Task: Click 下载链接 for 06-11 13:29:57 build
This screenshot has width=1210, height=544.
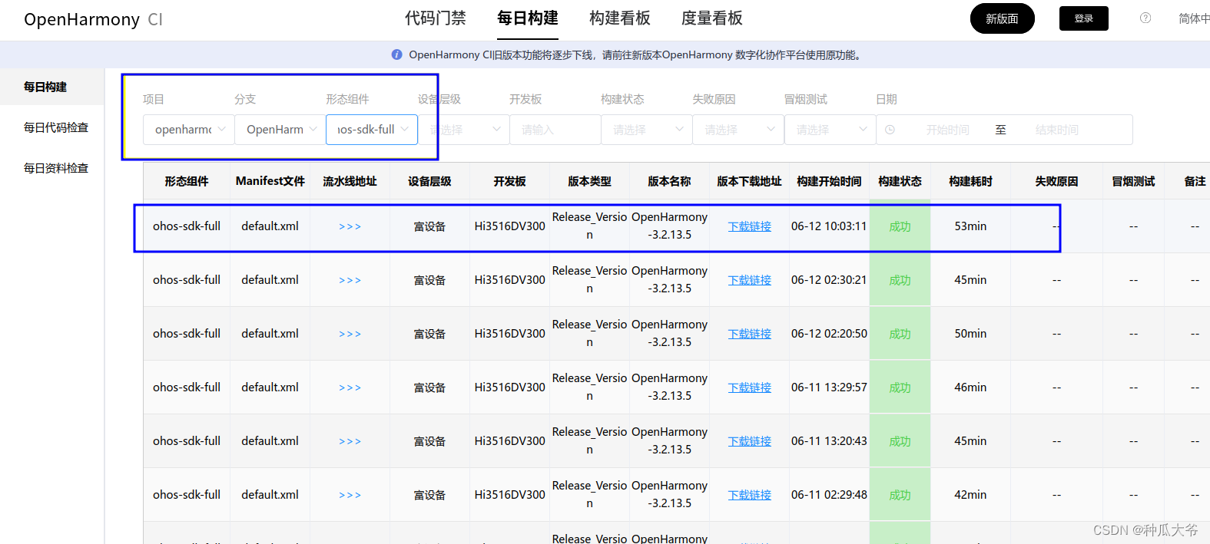Action: pyautogui.click(x=750, y=387)
